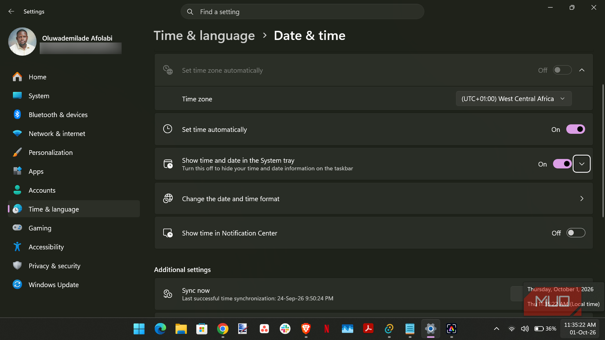605x340 pixels.
Task: Open the Windows Start menu
Action: pos(139,329)
